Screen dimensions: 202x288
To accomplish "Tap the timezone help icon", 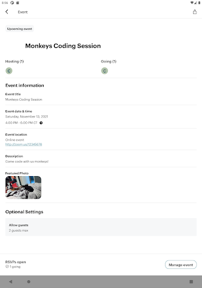I will (41, 123).
